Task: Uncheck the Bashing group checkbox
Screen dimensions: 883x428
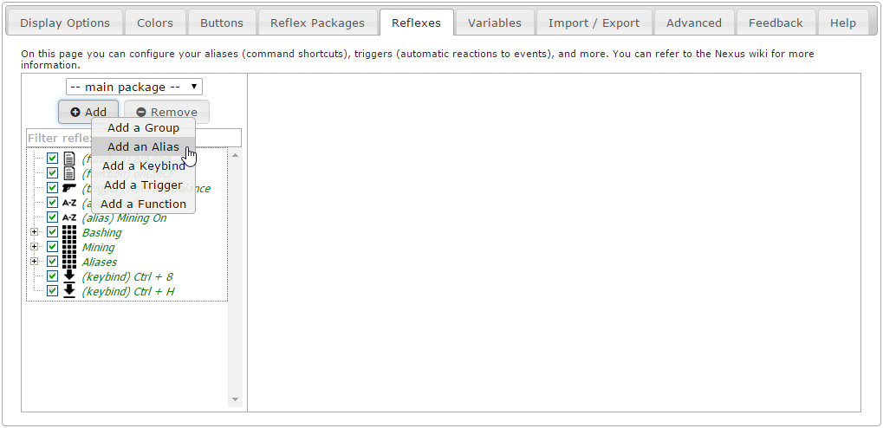Action: click(x=52, y=232)
